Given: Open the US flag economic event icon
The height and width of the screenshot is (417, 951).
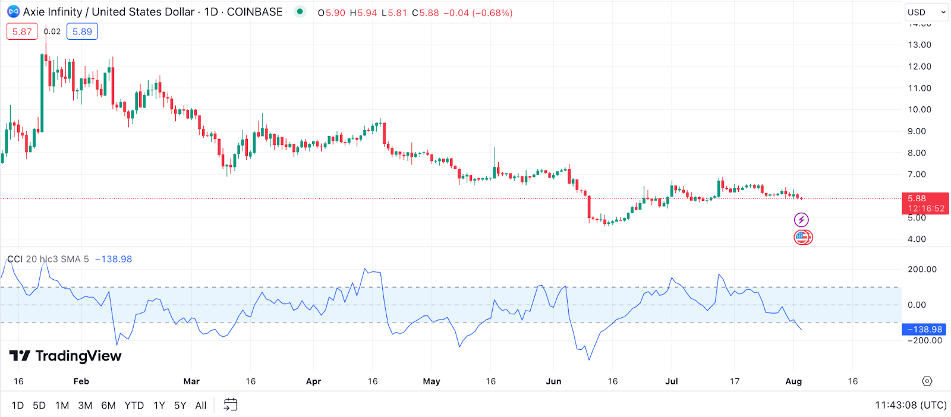Looking at the screenshot, I should pyautogui.click(x=803, y=238).
